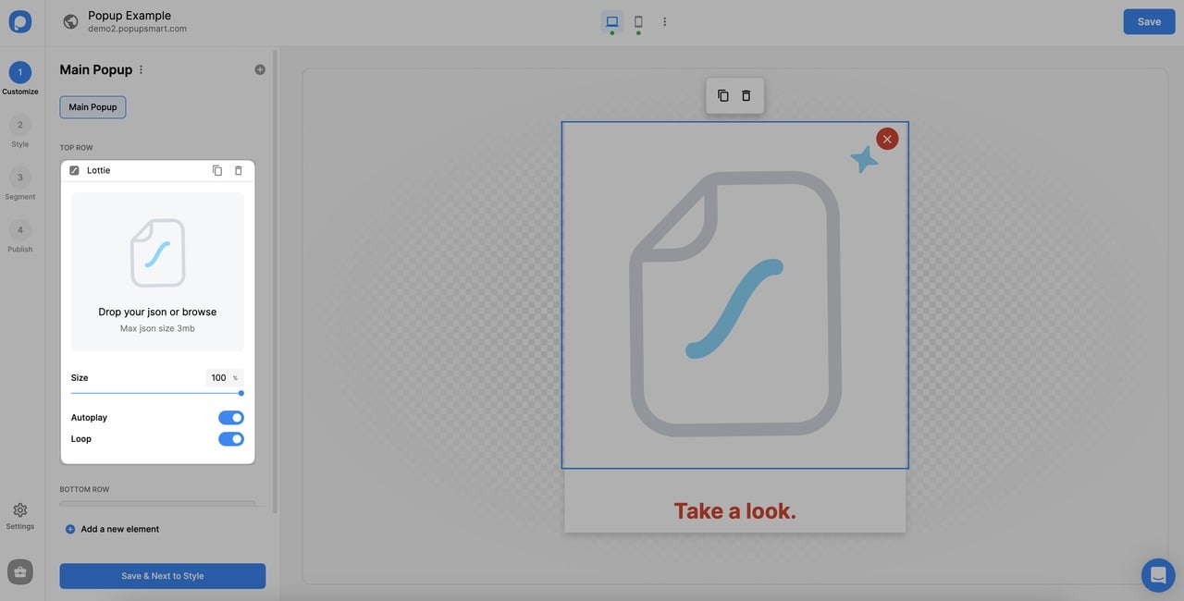Close the popup with red X button
This screenshot has width=1184, height=601.
[x=887, y=139]
